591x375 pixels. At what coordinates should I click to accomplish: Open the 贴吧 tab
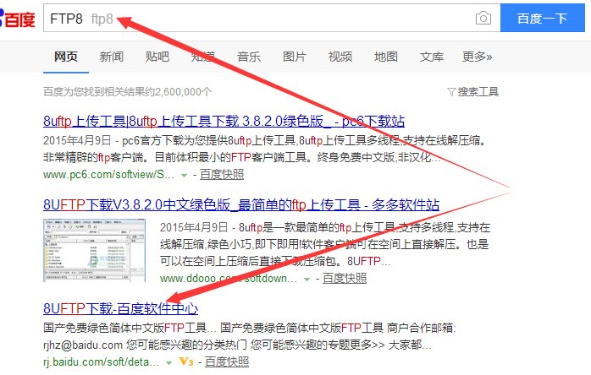point(157,57)
